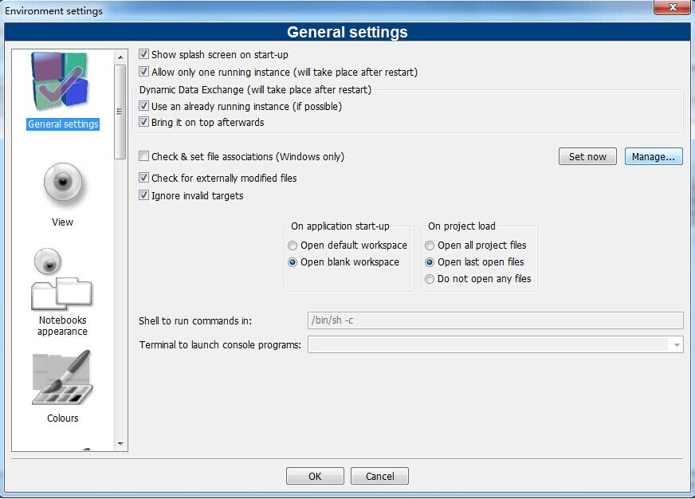Select Do not open any files
The width and height of the screenshot is (695, 499).
coord(430,279)
